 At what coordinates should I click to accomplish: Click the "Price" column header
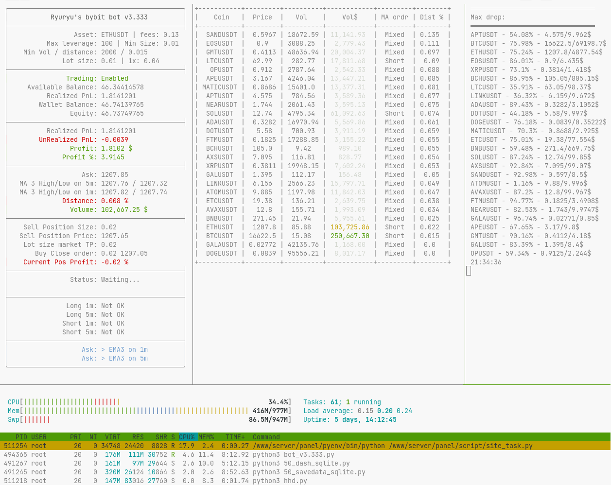(262, 17)
